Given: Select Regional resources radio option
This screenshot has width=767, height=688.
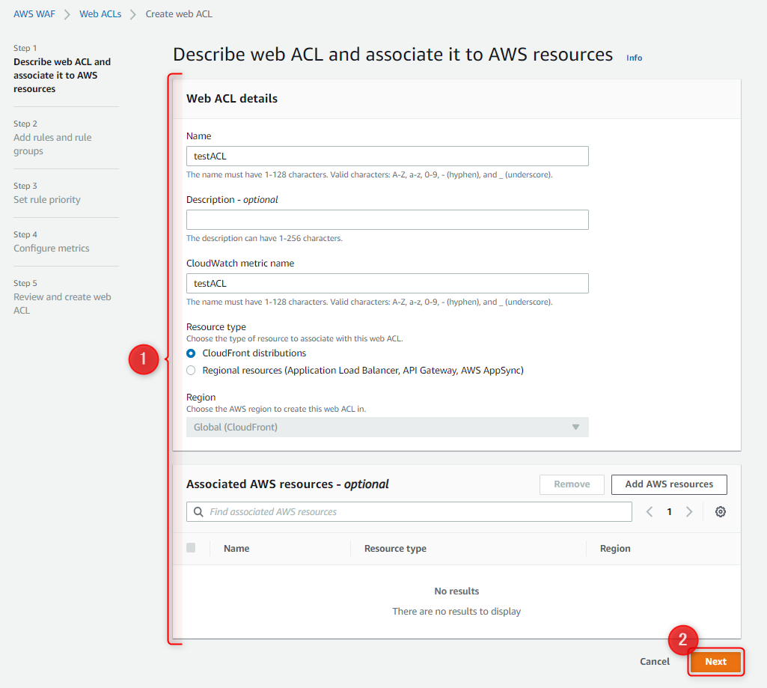Looking at the screenshot, I should point(192,371).
